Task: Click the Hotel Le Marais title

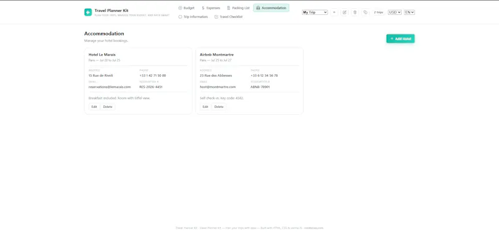Action: [x=102, y=55]
